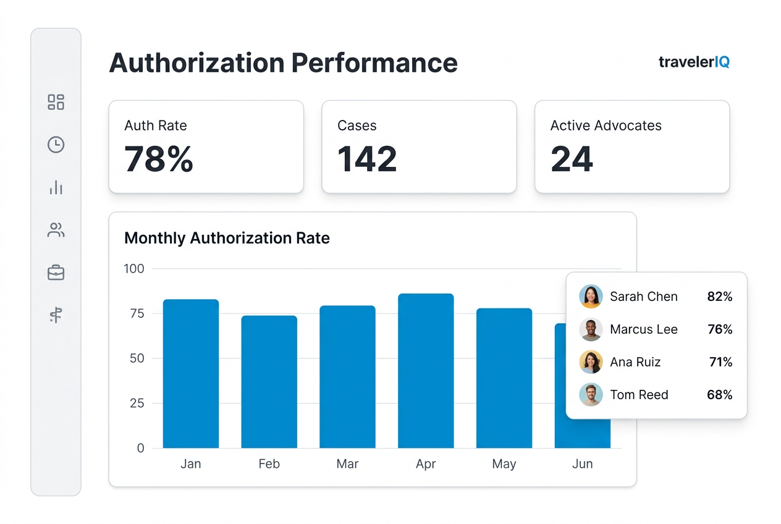Open the dashboard overview grid icon
The image size is (781, 524).
click(56, 102)
